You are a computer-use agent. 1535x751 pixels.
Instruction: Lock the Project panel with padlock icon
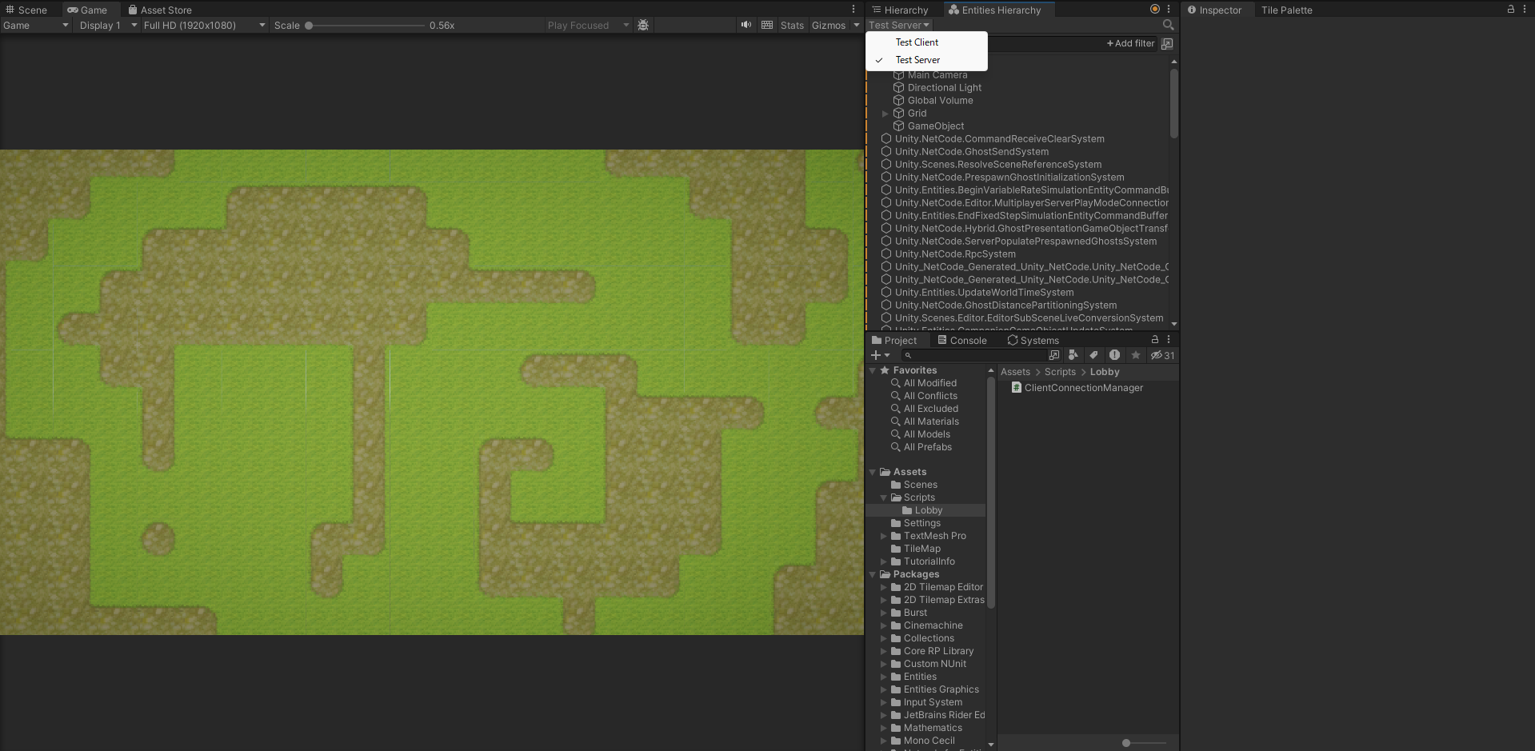1154,339
